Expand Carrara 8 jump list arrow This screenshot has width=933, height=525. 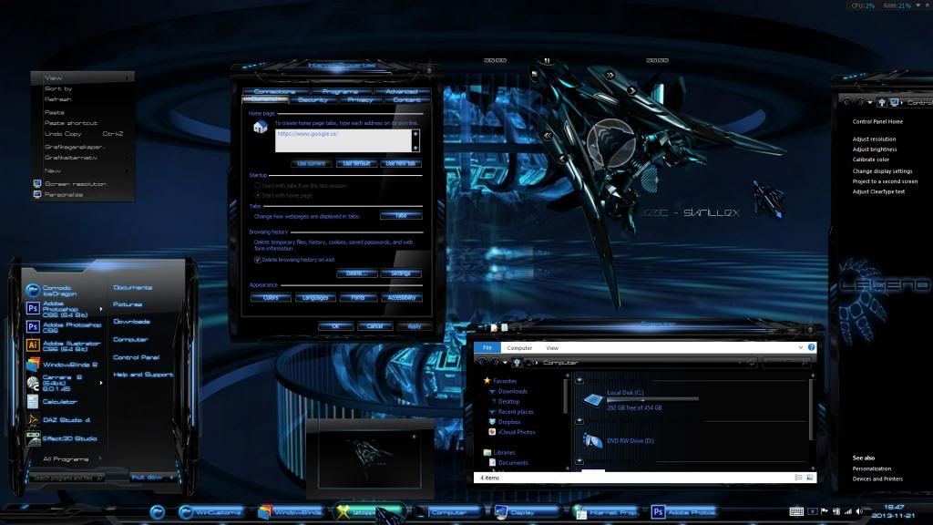(100, 383)
